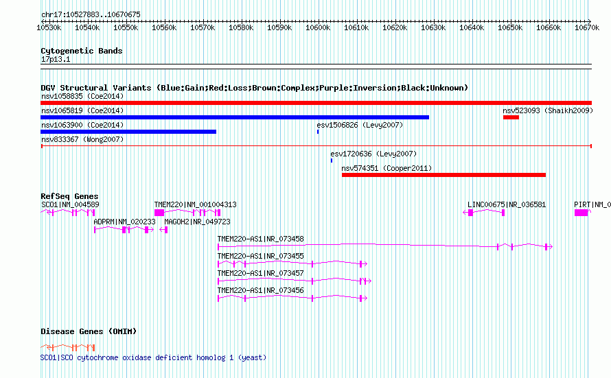Select the TMEM220-AS1 NR_073455 transcript glyph
The width and height of the screenshot is (611, 378).
click(x=292, y=264)
